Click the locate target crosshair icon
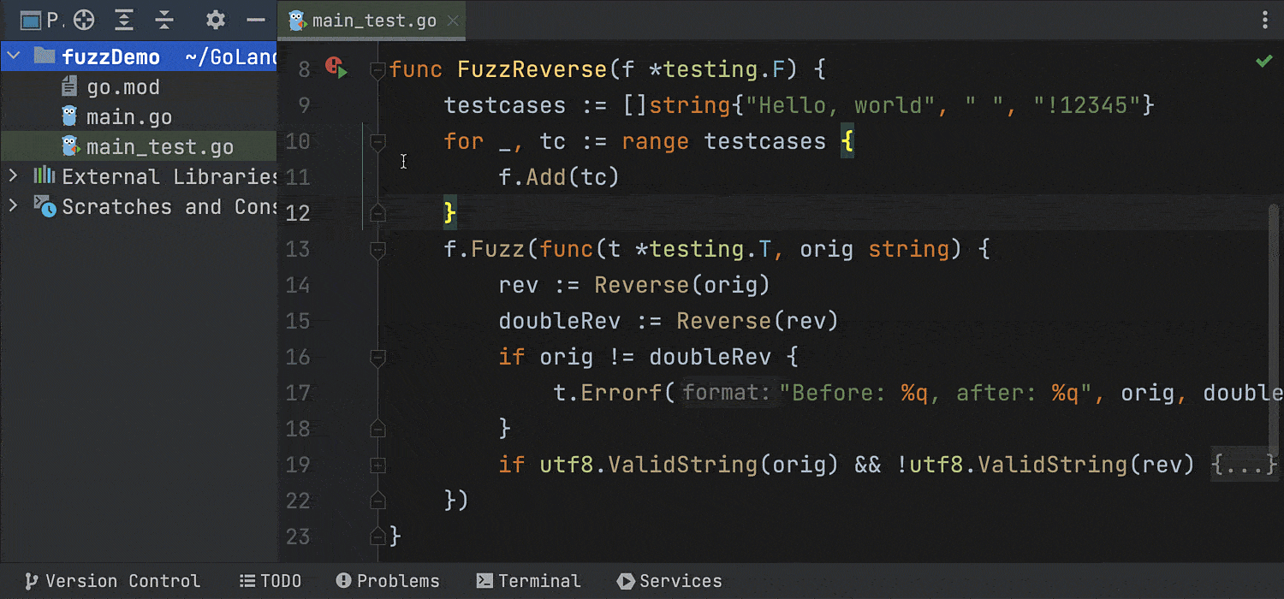This screenshot has height=599, width=1284. click(x=83, y=20)
